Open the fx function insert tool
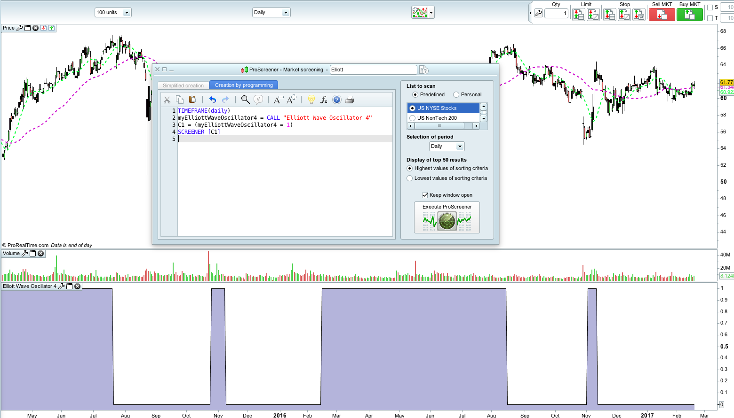Screen dimensions: 734x418 pyautogui.click(x=324, y=100)
